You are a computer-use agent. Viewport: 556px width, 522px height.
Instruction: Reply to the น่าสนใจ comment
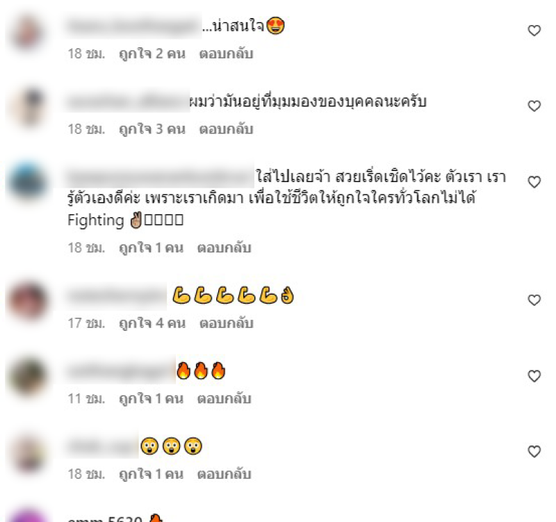pyautogui.click(x=227, y=54)
